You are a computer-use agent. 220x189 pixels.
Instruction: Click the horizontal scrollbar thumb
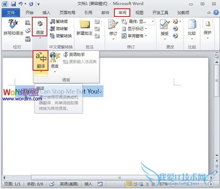click(x=120, y=178)
